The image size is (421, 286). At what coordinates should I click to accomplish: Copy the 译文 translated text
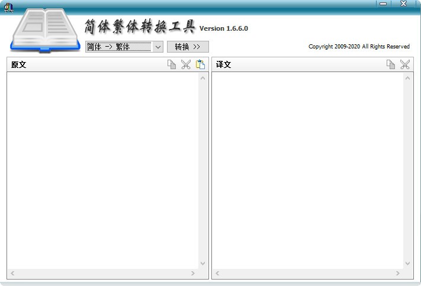391,64
